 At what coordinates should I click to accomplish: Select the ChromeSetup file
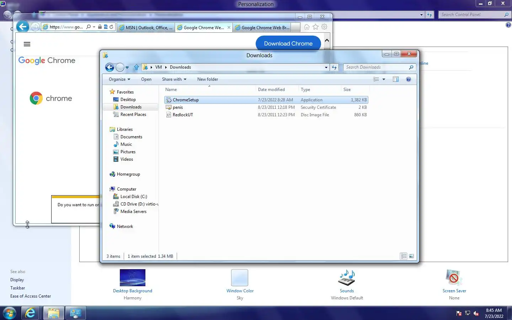click(x=266, y=100)
